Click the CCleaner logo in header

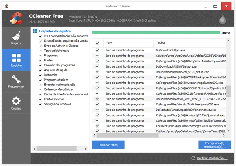[17, 18]
